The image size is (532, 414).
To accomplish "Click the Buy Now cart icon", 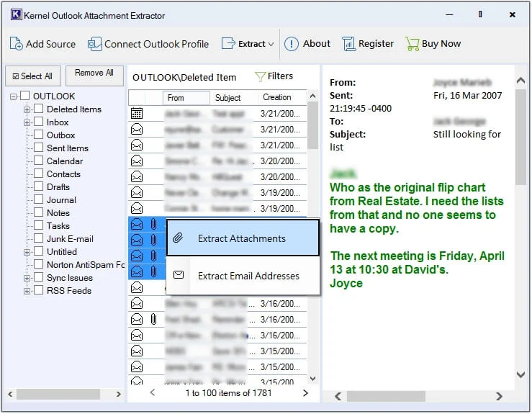I will pyautogui.click(x=412, y=44).
